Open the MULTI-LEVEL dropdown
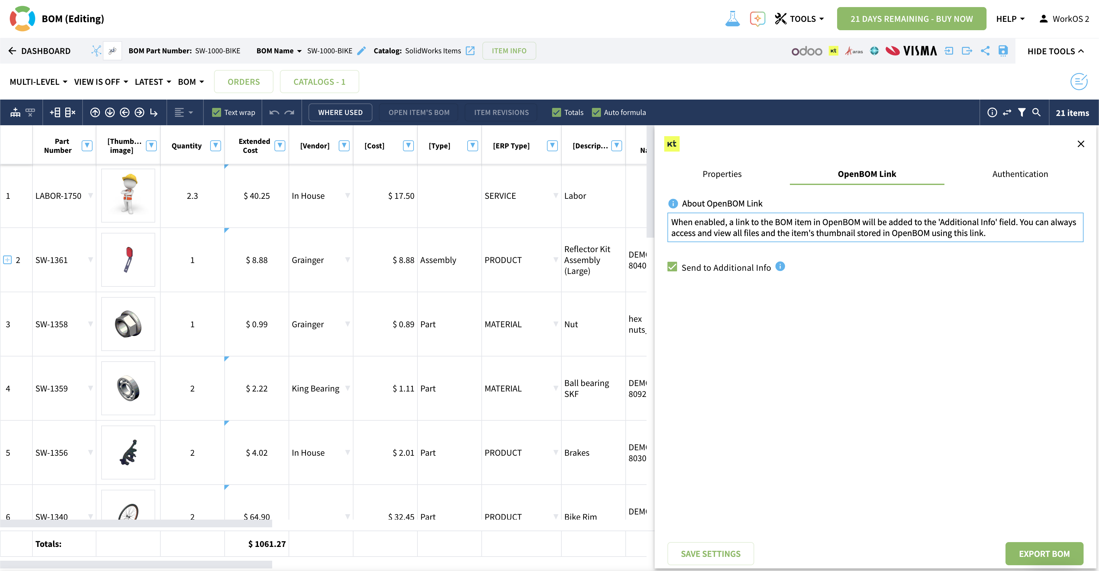Screen dimensions: 1099x571 tap(38, 82)
